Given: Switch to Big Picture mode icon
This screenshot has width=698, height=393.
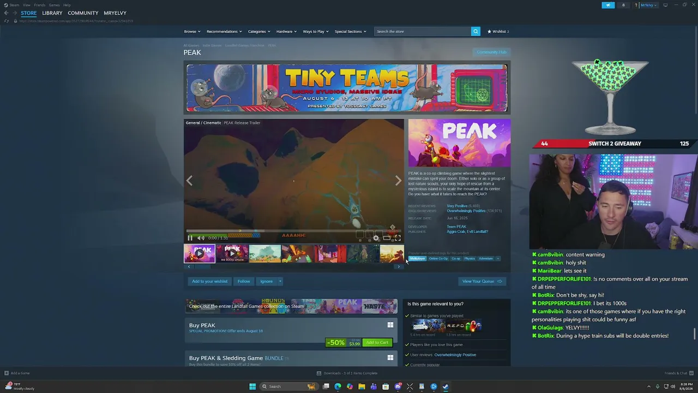Looking at the screenshot, I should [665, 5].
